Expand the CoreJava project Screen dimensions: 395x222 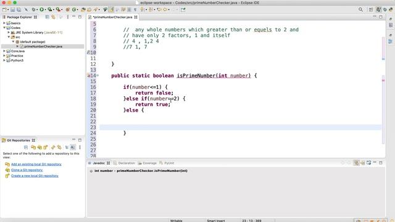[x=4, y=51]
